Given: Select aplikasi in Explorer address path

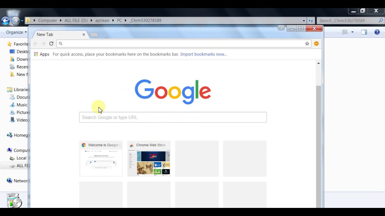Looking at the screenshot, I should [102, 20].
